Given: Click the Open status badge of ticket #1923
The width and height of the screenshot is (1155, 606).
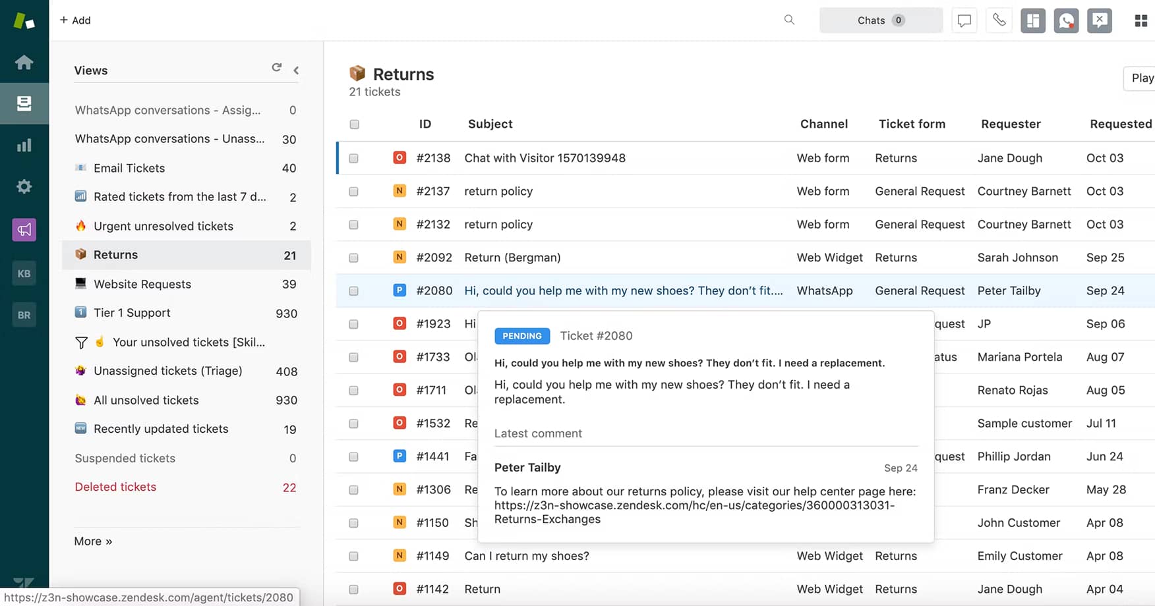Looking at the screenshot, I should click(399, 323).
